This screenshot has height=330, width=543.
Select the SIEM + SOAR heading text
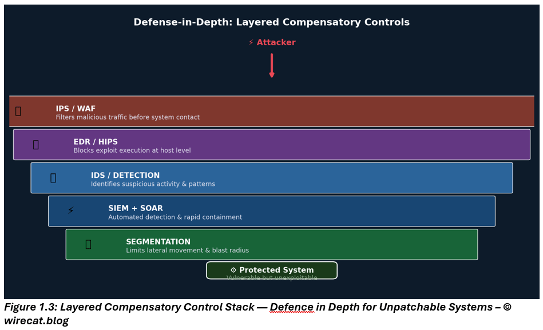[136, 208]
